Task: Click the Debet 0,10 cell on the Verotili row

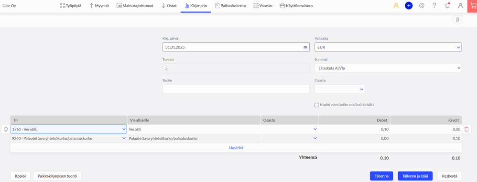Action: [354, 129]
